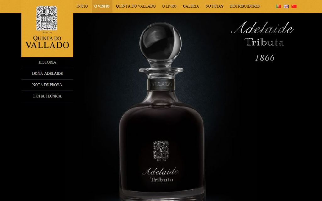
Task: Open QUINTA DO VALLADO in top navigation
Action: pyautogui.click(x=136, y=6)
